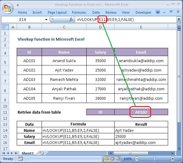Click result cell 'ajityadav@addip.com' in row 16
The width and height of the screenshot is (183, 163).
(x=141, y=142)
